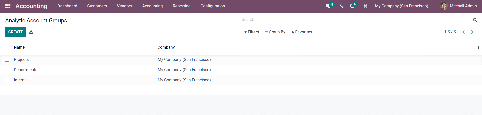This screenshot has height=115, width=482.
Task: Focus the Search input field
Action: (x=356, y=19)
